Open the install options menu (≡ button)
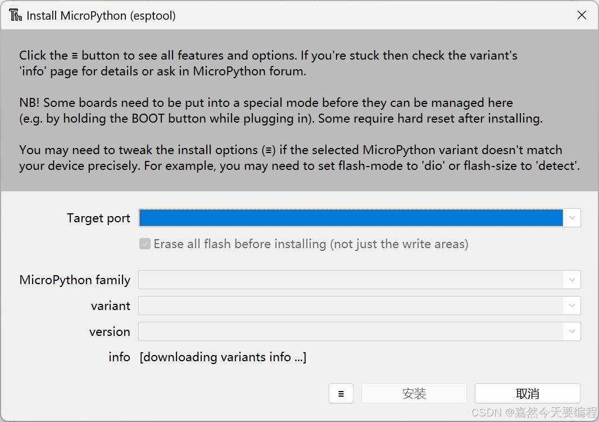The height and width of the screenshot is (422, 599). click(x=341, y=393)
